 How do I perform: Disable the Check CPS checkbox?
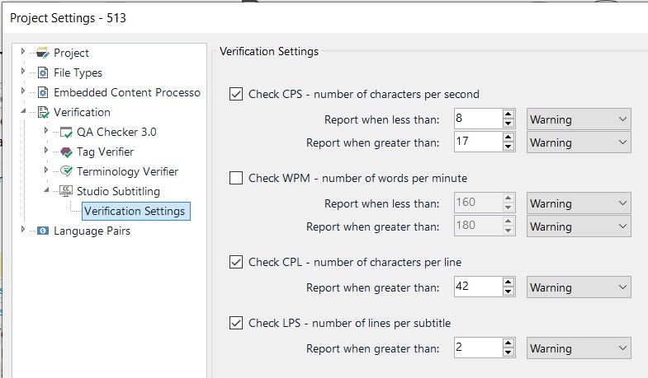pyautogui.click(x=236, y=94)
